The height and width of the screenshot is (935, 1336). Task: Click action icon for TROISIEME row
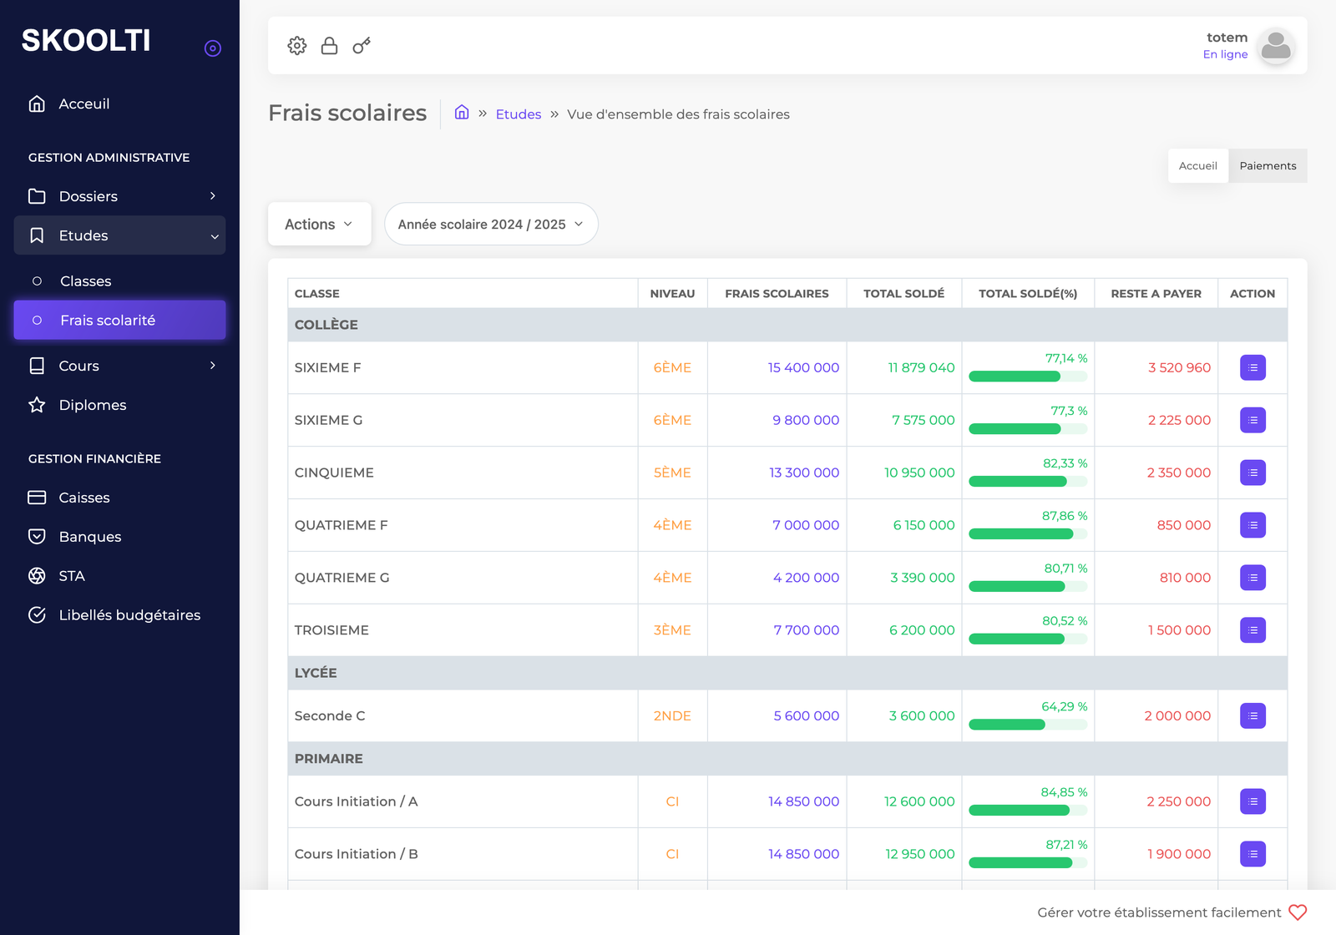[1252, 630]
